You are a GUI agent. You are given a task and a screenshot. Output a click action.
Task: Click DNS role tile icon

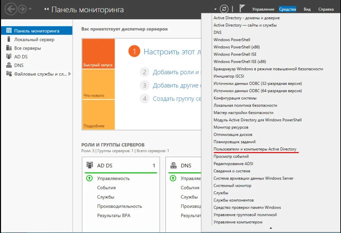tap(173, 165)
